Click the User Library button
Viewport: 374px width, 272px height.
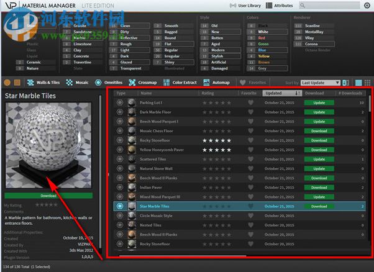coord(245,6)
